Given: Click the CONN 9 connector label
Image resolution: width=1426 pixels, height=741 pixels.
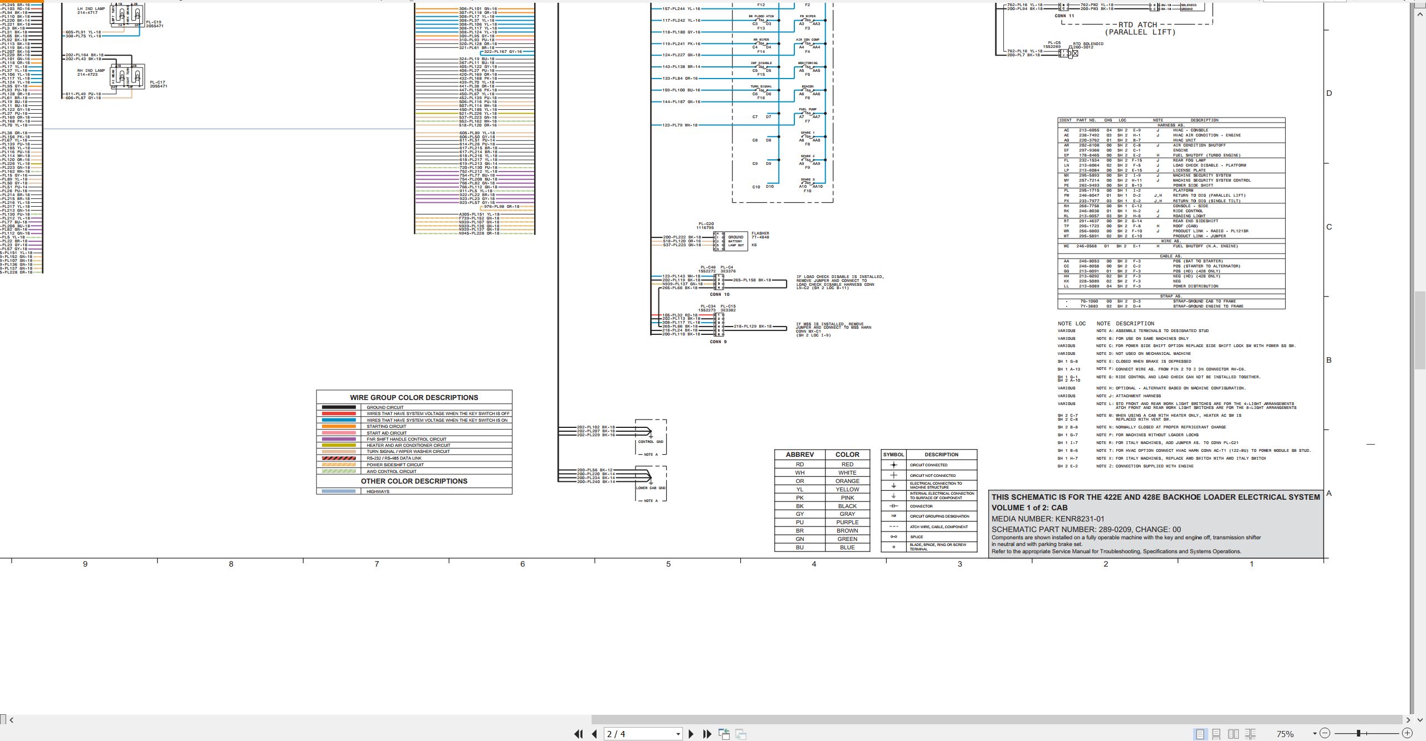Looking at the screenshot, I should point(718,342).
